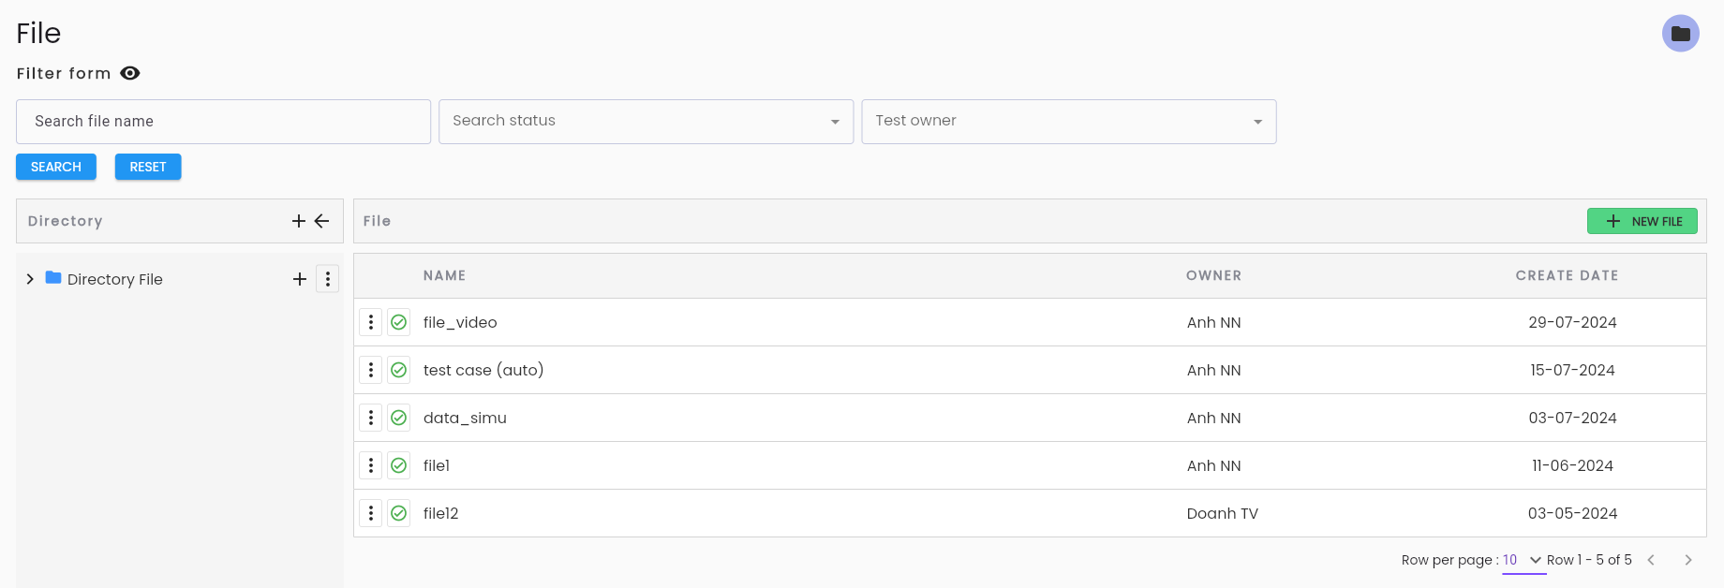This screenshot has height=588, width=1724.
Task: Expand the Directory File tree node
Action: 30,279
